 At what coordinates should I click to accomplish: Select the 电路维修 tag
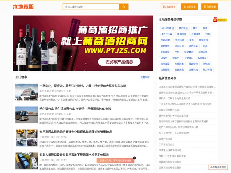[165, 46]
